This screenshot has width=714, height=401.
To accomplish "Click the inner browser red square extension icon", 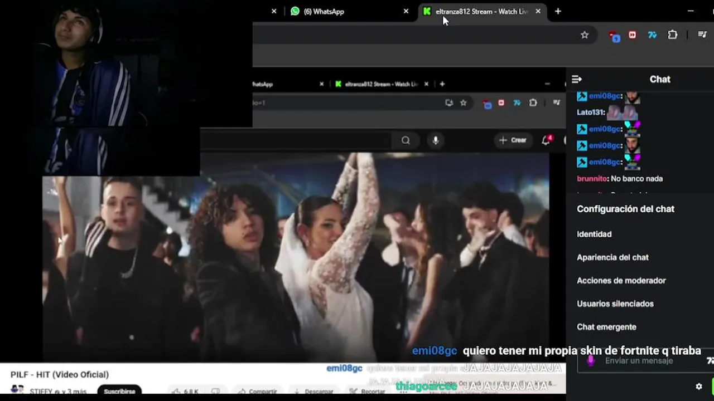I will tap(501, 102).
